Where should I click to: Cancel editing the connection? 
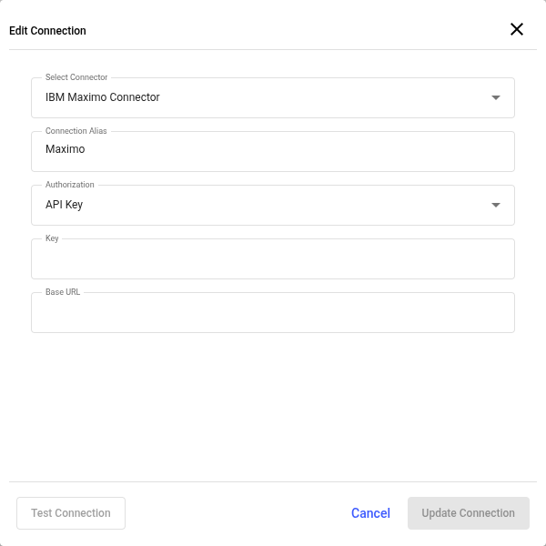tap(370, 513)
